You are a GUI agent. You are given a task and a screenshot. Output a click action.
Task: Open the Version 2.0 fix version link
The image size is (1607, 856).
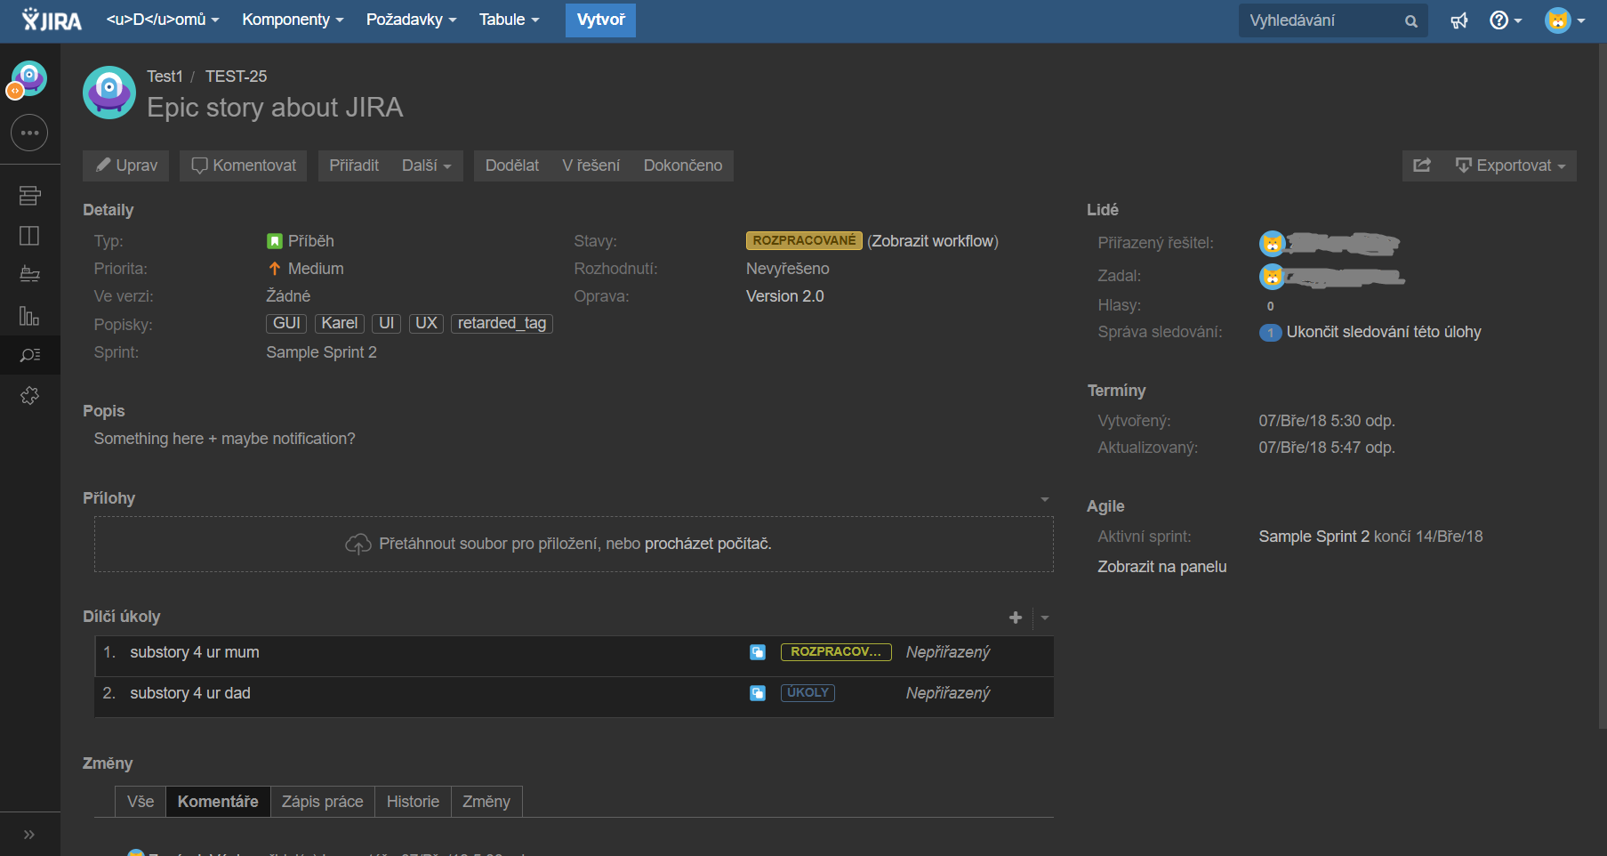tap(784, 296)
